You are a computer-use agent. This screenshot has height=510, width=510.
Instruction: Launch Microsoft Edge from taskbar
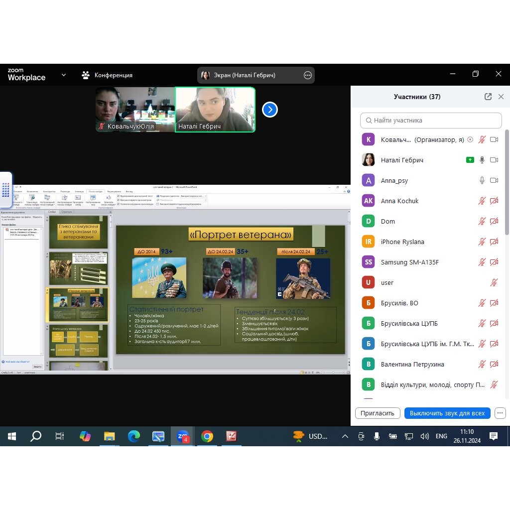(x=134, y=436)
